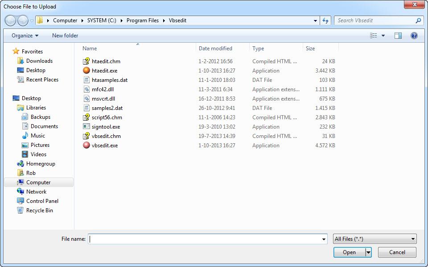Select Computer in the navigation pane
428x267 pixels.
click(38, 182)
